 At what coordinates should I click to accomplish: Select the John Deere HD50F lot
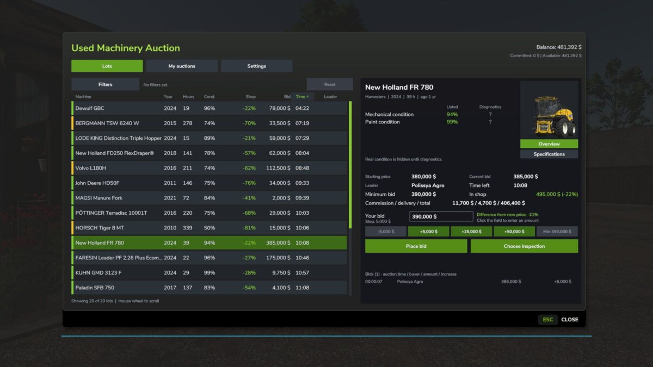(x=209, y=183)
